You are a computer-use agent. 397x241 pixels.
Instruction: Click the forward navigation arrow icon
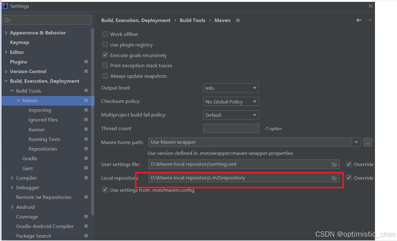369,20
